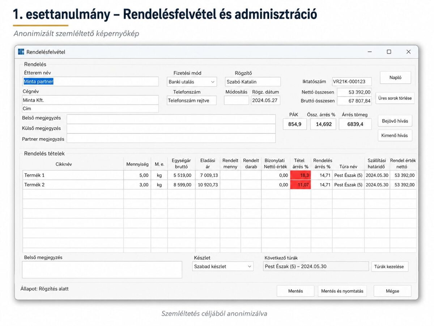Click sale price cell 10 920,73
This screenshot has width=434, height=326.
(x=208, y=185)
